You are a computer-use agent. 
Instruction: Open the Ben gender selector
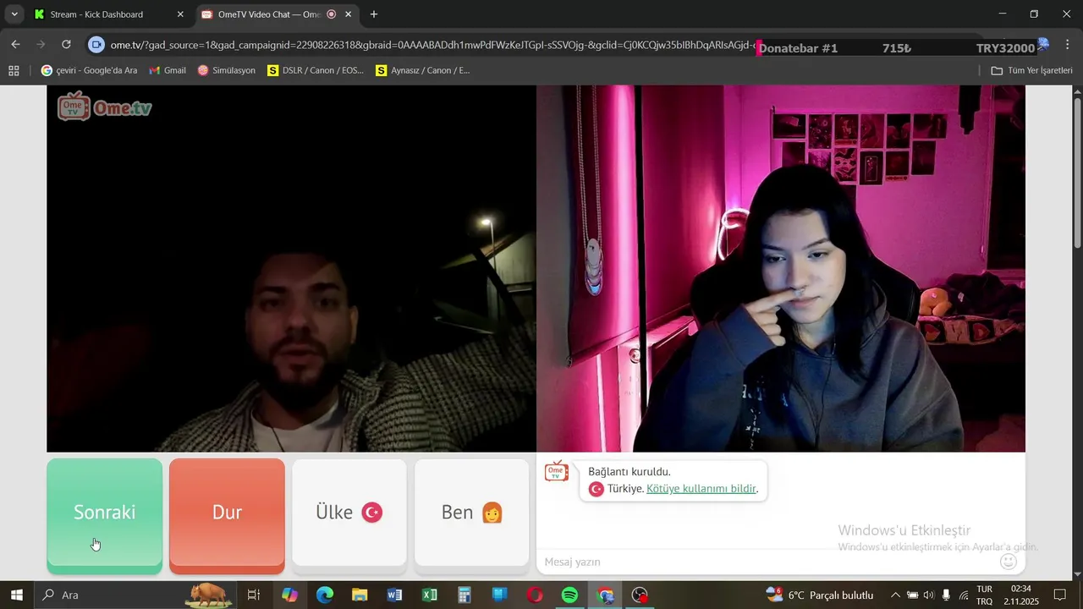point(472,513)
